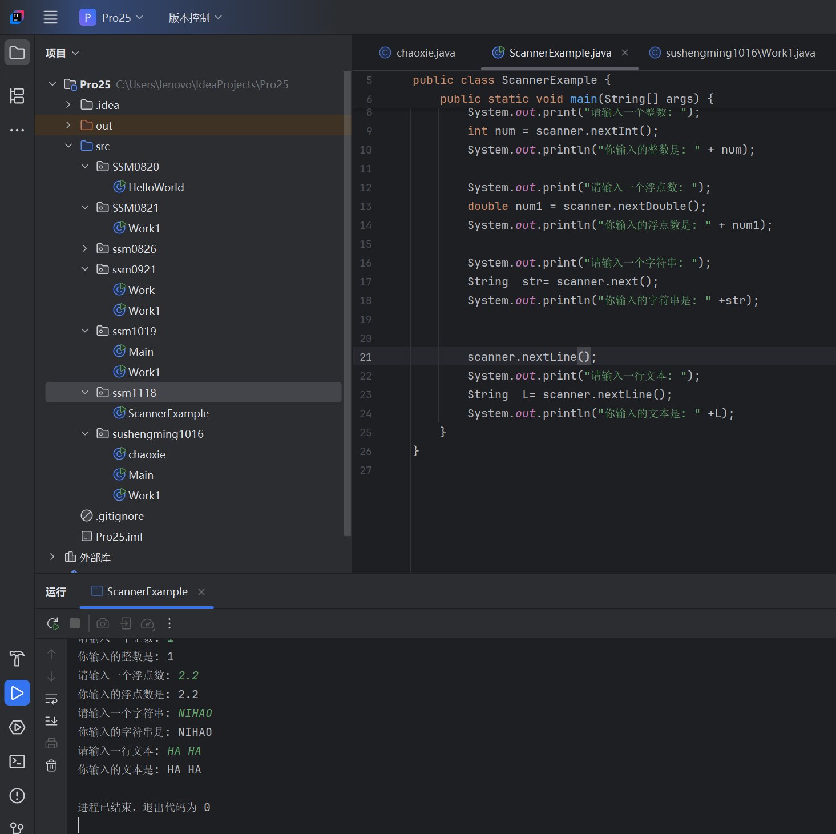This screenshot has height=834, width=836.
Task: Expand the out folder
Action: pyautogui.click(x=68, y=125)
